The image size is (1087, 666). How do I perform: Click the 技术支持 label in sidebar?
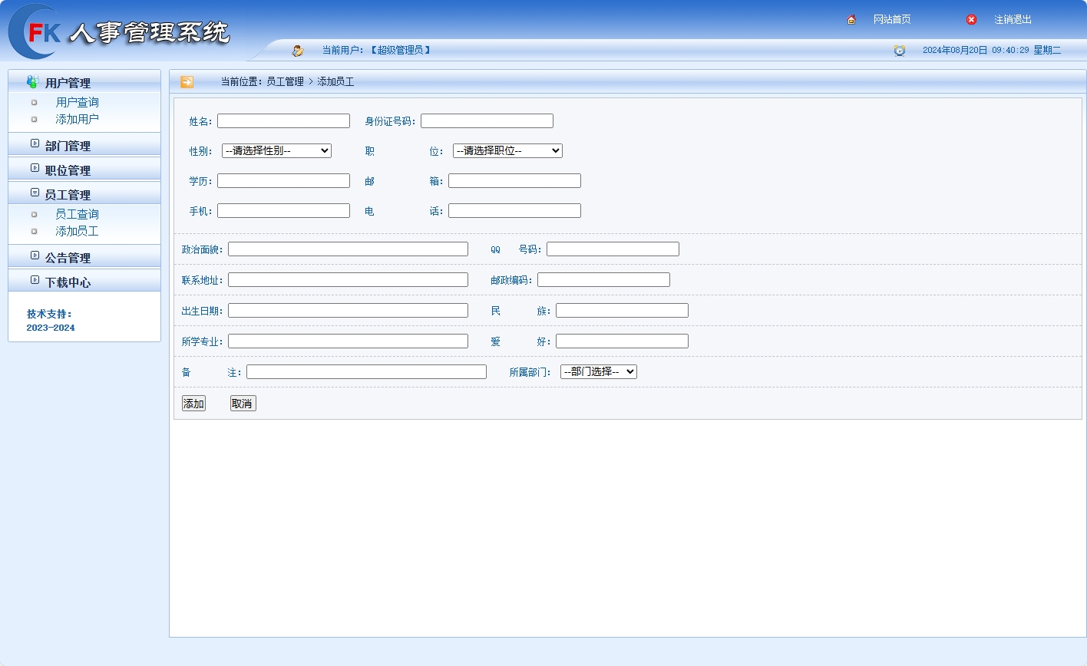pos(49,315)
